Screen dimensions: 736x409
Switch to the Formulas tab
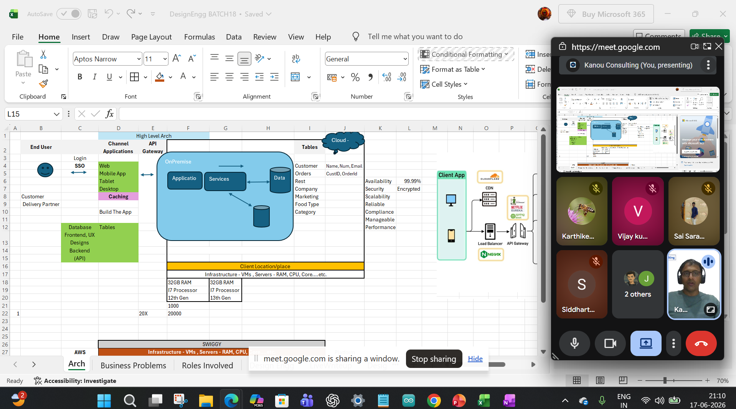click(200, 37)
